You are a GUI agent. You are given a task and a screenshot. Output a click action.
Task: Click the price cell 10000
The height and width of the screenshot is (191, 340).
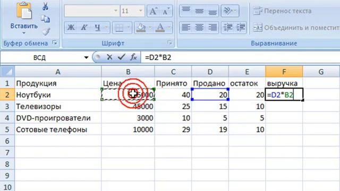pos(128,129)
